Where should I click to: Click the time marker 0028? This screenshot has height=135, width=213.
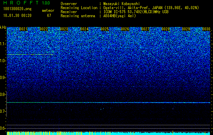[x=166, y=29]
